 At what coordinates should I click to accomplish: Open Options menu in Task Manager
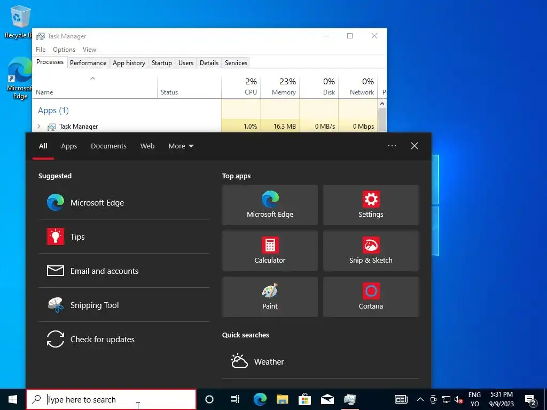pyautogui.click(x=64, y=50)
